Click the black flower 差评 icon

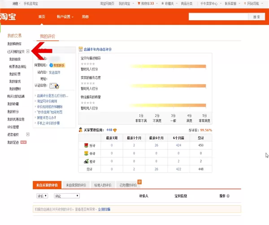point(86,161)
